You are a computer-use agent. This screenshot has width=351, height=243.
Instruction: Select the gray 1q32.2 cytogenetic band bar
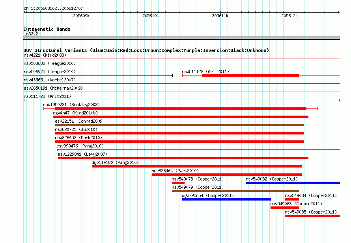[x=181, y=39]
